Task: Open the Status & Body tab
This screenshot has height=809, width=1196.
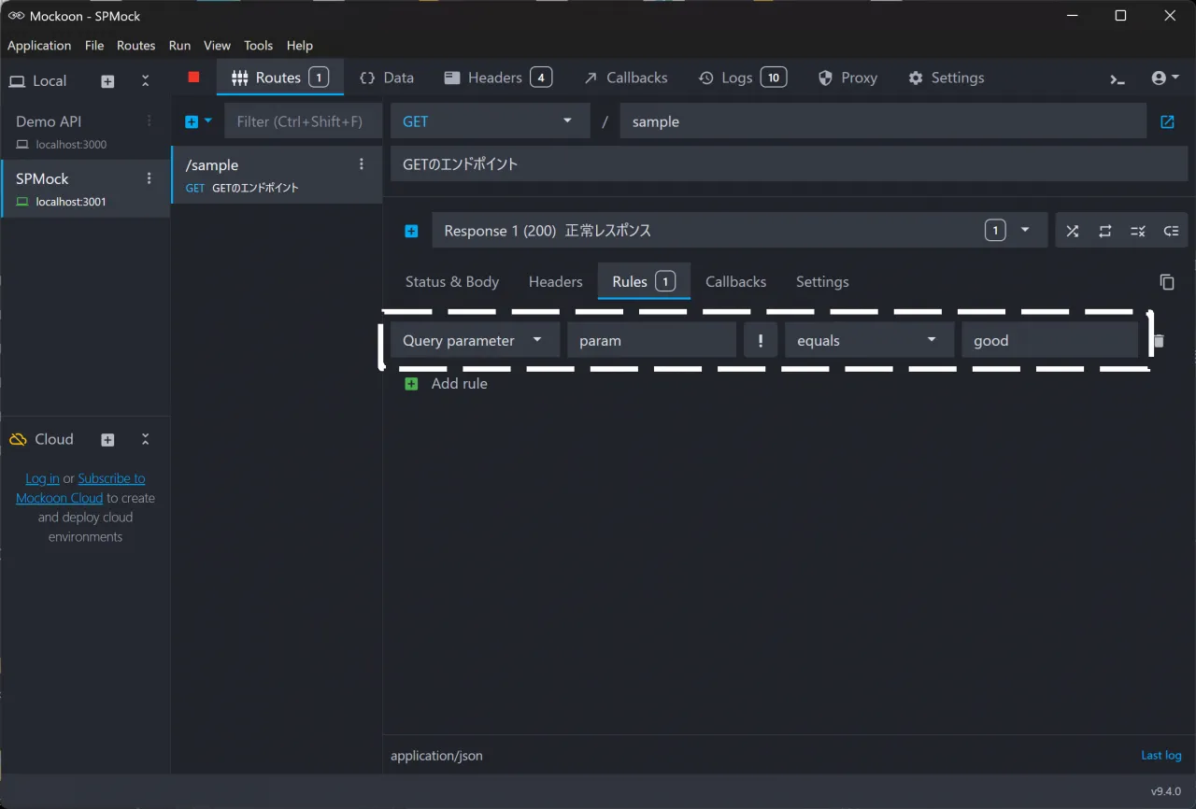Action: coord(452,282)
